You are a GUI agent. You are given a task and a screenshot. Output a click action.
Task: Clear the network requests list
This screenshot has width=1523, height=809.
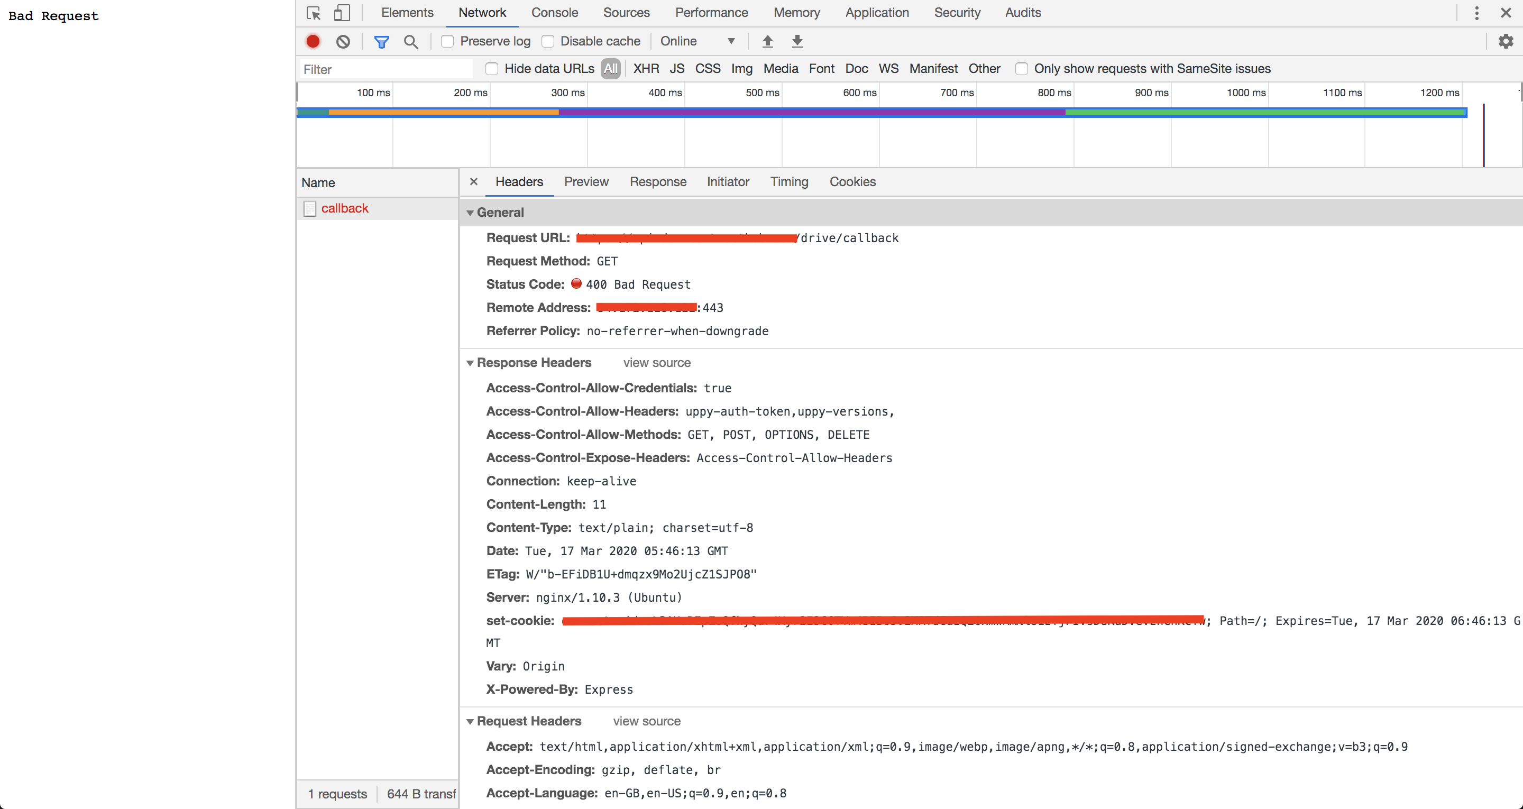[343, 41]
